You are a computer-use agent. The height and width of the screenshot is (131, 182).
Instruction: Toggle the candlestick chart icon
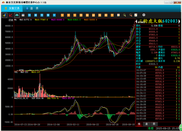[17, 15]
